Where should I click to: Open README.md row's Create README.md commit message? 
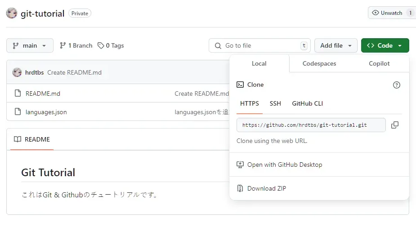point(201,93)
